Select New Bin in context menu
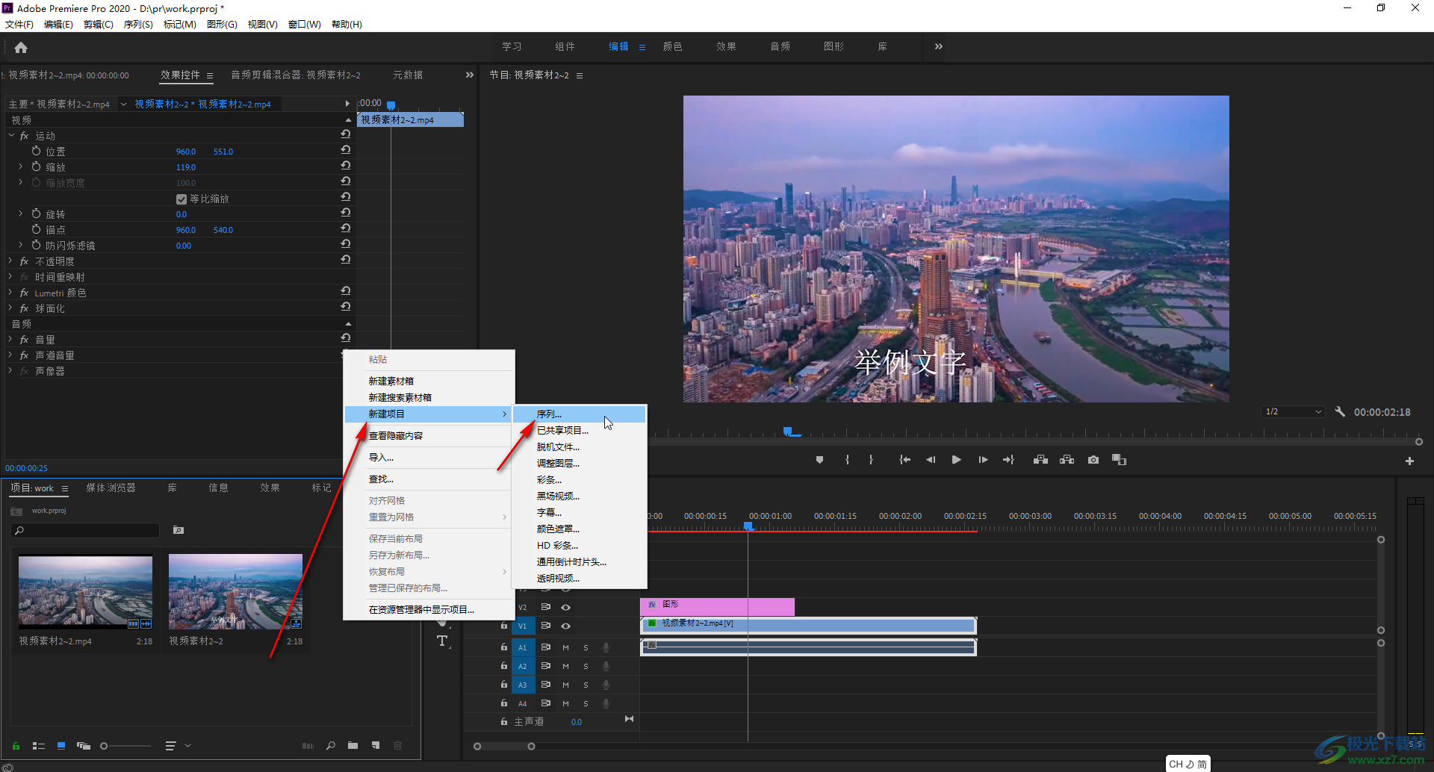 point(429,381)
